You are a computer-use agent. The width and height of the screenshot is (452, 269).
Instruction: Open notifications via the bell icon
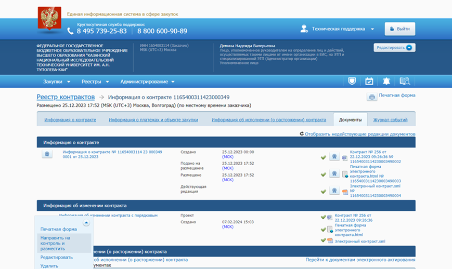(x=386, y=81)
